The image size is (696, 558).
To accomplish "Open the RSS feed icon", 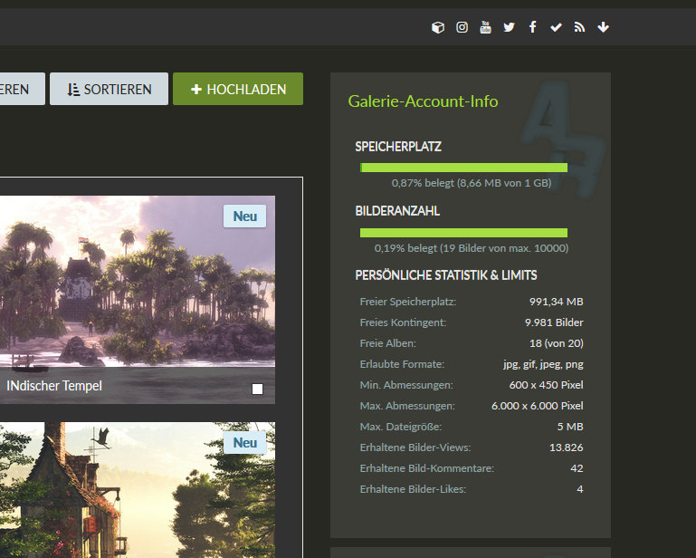I will [579, 27].
